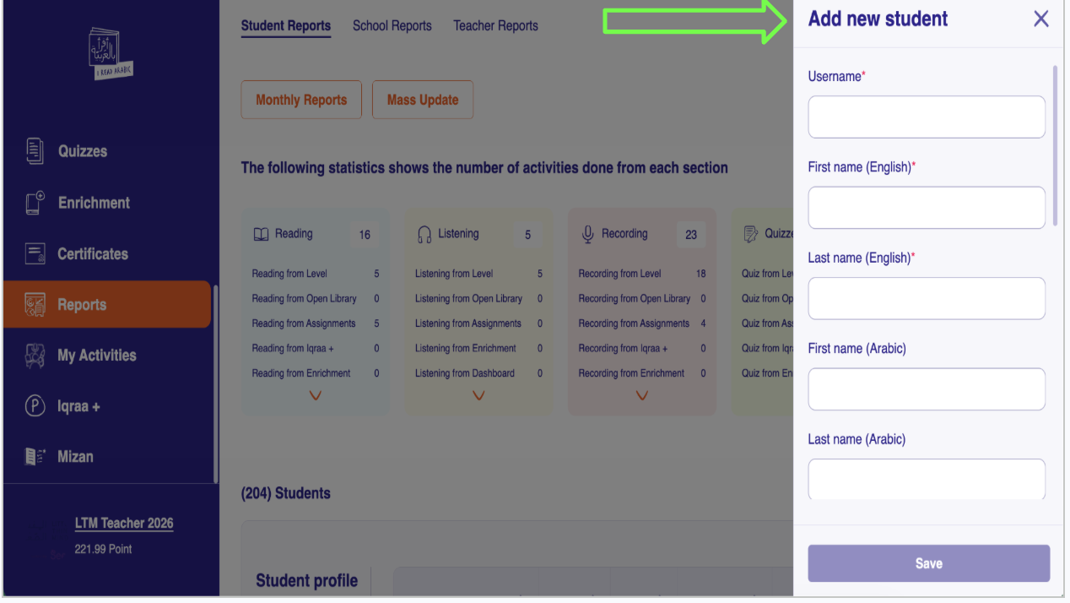The height and width of the screenshot is (603, 1070).
Task: Click the Save button
Action: [928, 563]
